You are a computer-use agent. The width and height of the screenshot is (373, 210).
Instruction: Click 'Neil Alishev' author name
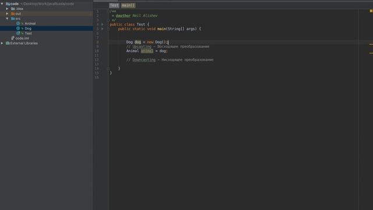[x=145, y=16]
